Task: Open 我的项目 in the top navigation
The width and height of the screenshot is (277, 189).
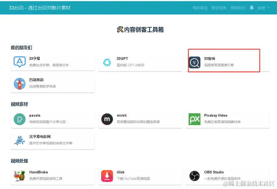Action: (200, 8)
